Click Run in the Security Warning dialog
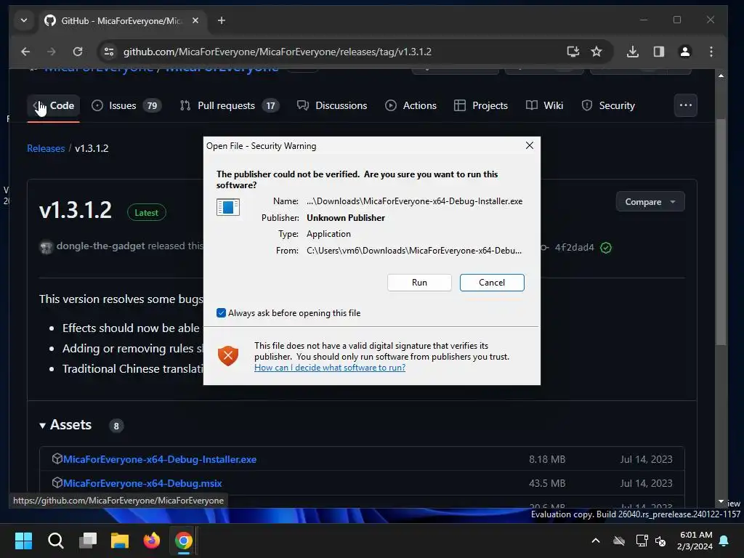The width and height of the screenshot is (744, 558). point(419,283)
